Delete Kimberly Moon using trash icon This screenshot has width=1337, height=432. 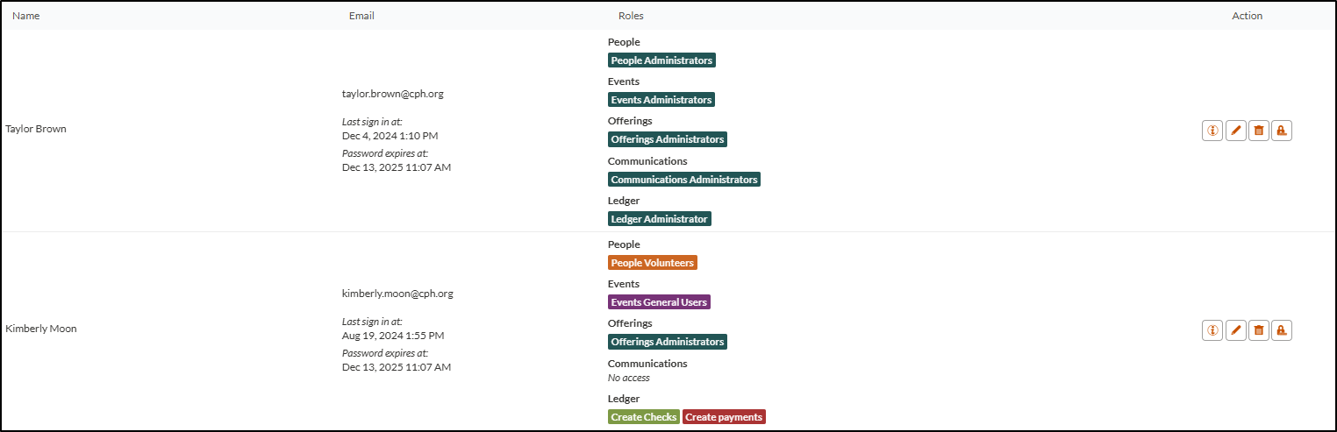tap(1259, 330)
